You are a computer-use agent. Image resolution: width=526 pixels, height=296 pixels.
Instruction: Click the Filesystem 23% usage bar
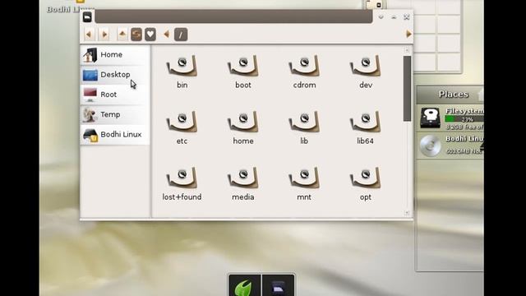click(464, 119)
